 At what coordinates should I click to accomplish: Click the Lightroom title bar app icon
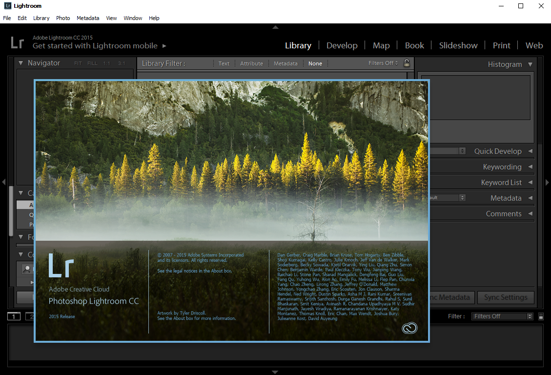pyautogui.click(x=8, y=6)
